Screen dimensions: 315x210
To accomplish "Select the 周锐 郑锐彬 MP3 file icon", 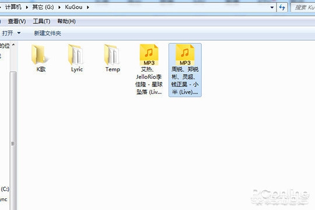I will [x=185, y=55].
